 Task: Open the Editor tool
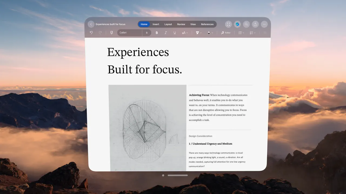point(226,33)
